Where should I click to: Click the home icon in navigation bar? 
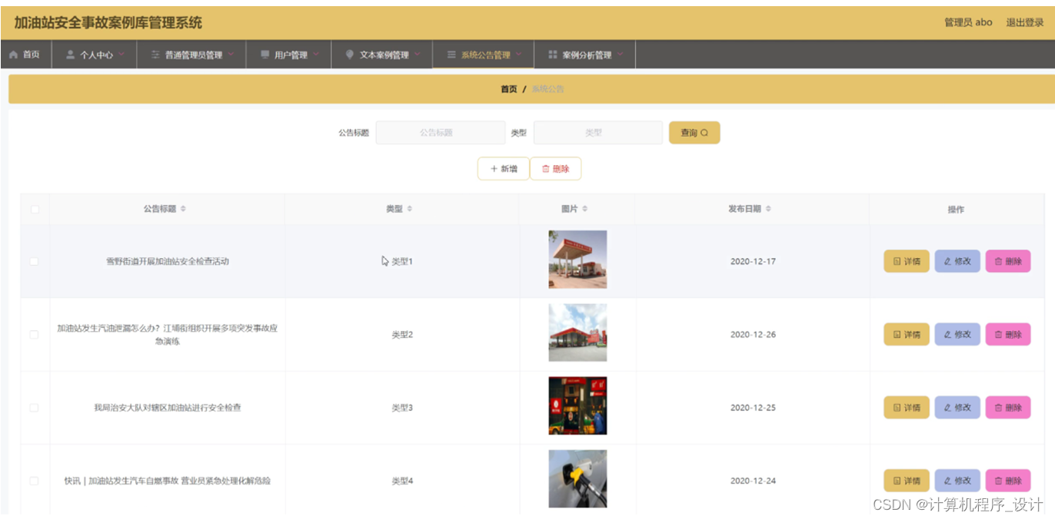[13, 55]
